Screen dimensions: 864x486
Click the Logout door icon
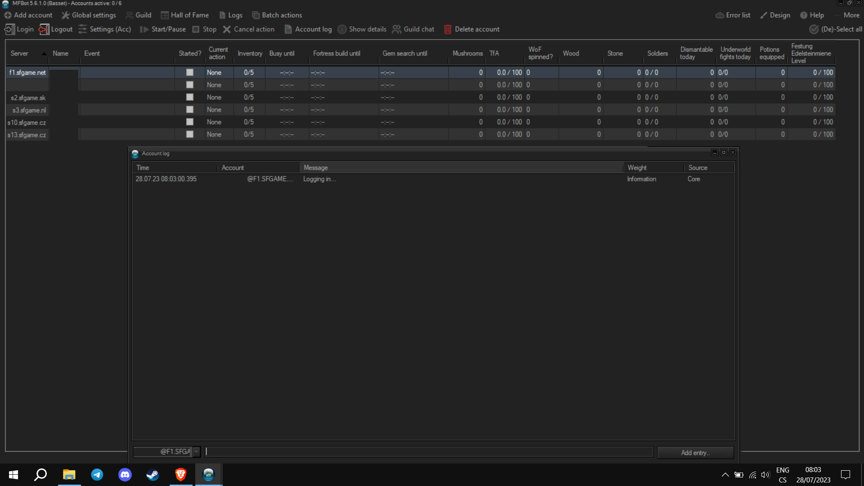44,29
